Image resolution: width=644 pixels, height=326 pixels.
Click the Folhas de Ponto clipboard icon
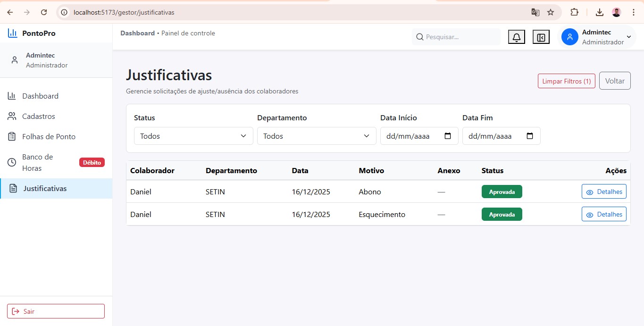point(11,136)
